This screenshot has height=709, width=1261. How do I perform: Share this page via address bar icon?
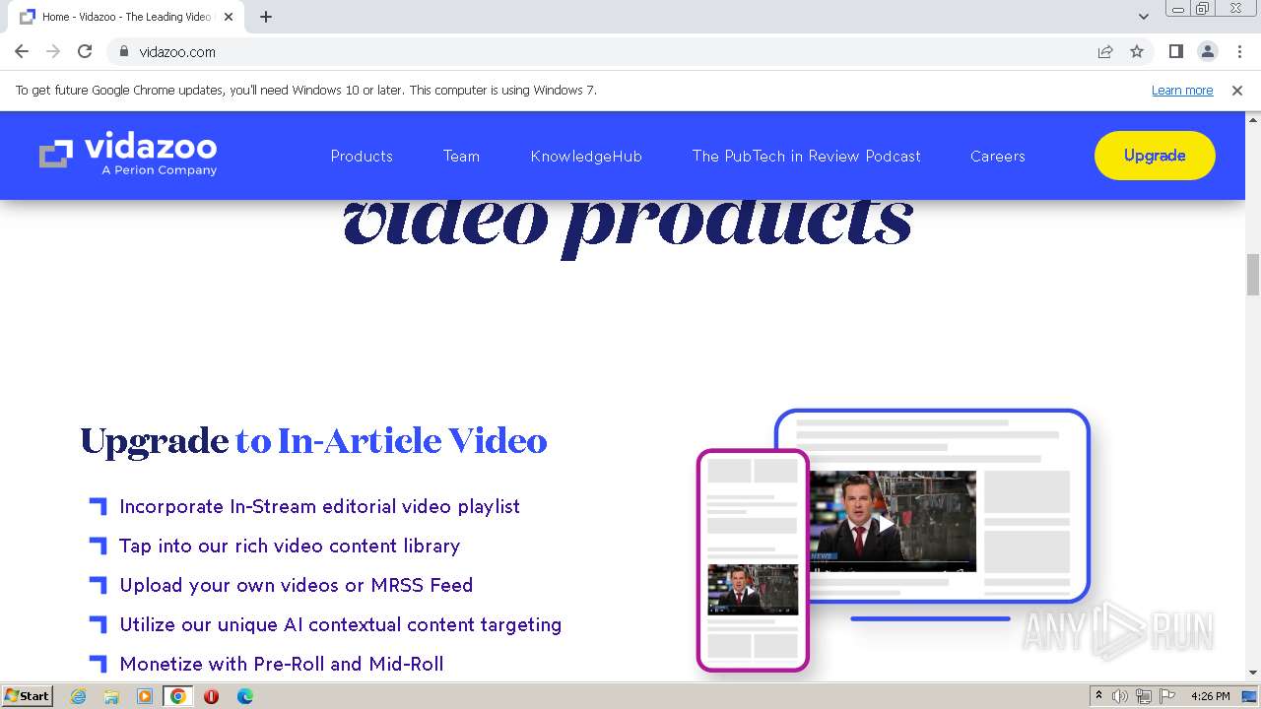click(x=1105, y=51)
